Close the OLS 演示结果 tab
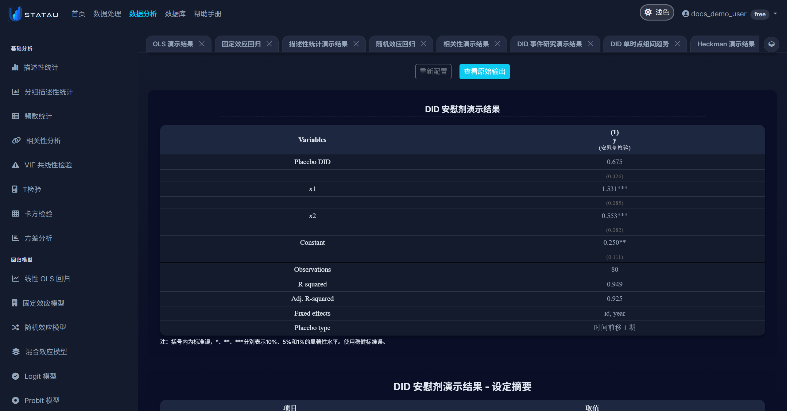 tap(202, 44)
